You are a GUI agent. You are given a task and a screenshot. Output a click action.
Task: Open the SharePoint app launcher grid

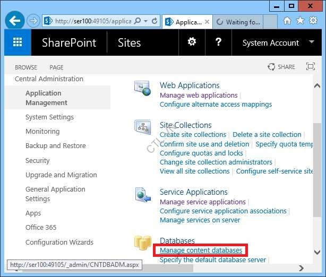[x=18, y=42]
